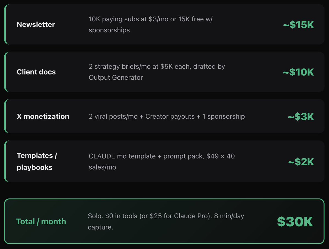Click the X monetization row label

point(43,116)
